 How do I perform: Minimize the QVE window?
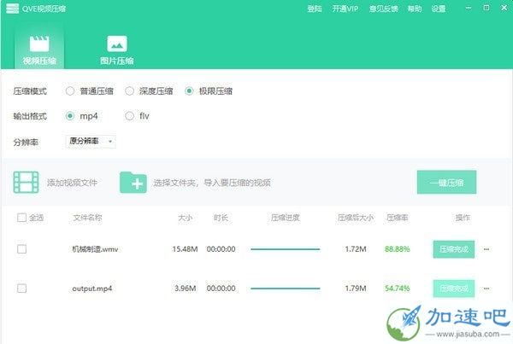(469, 8)
